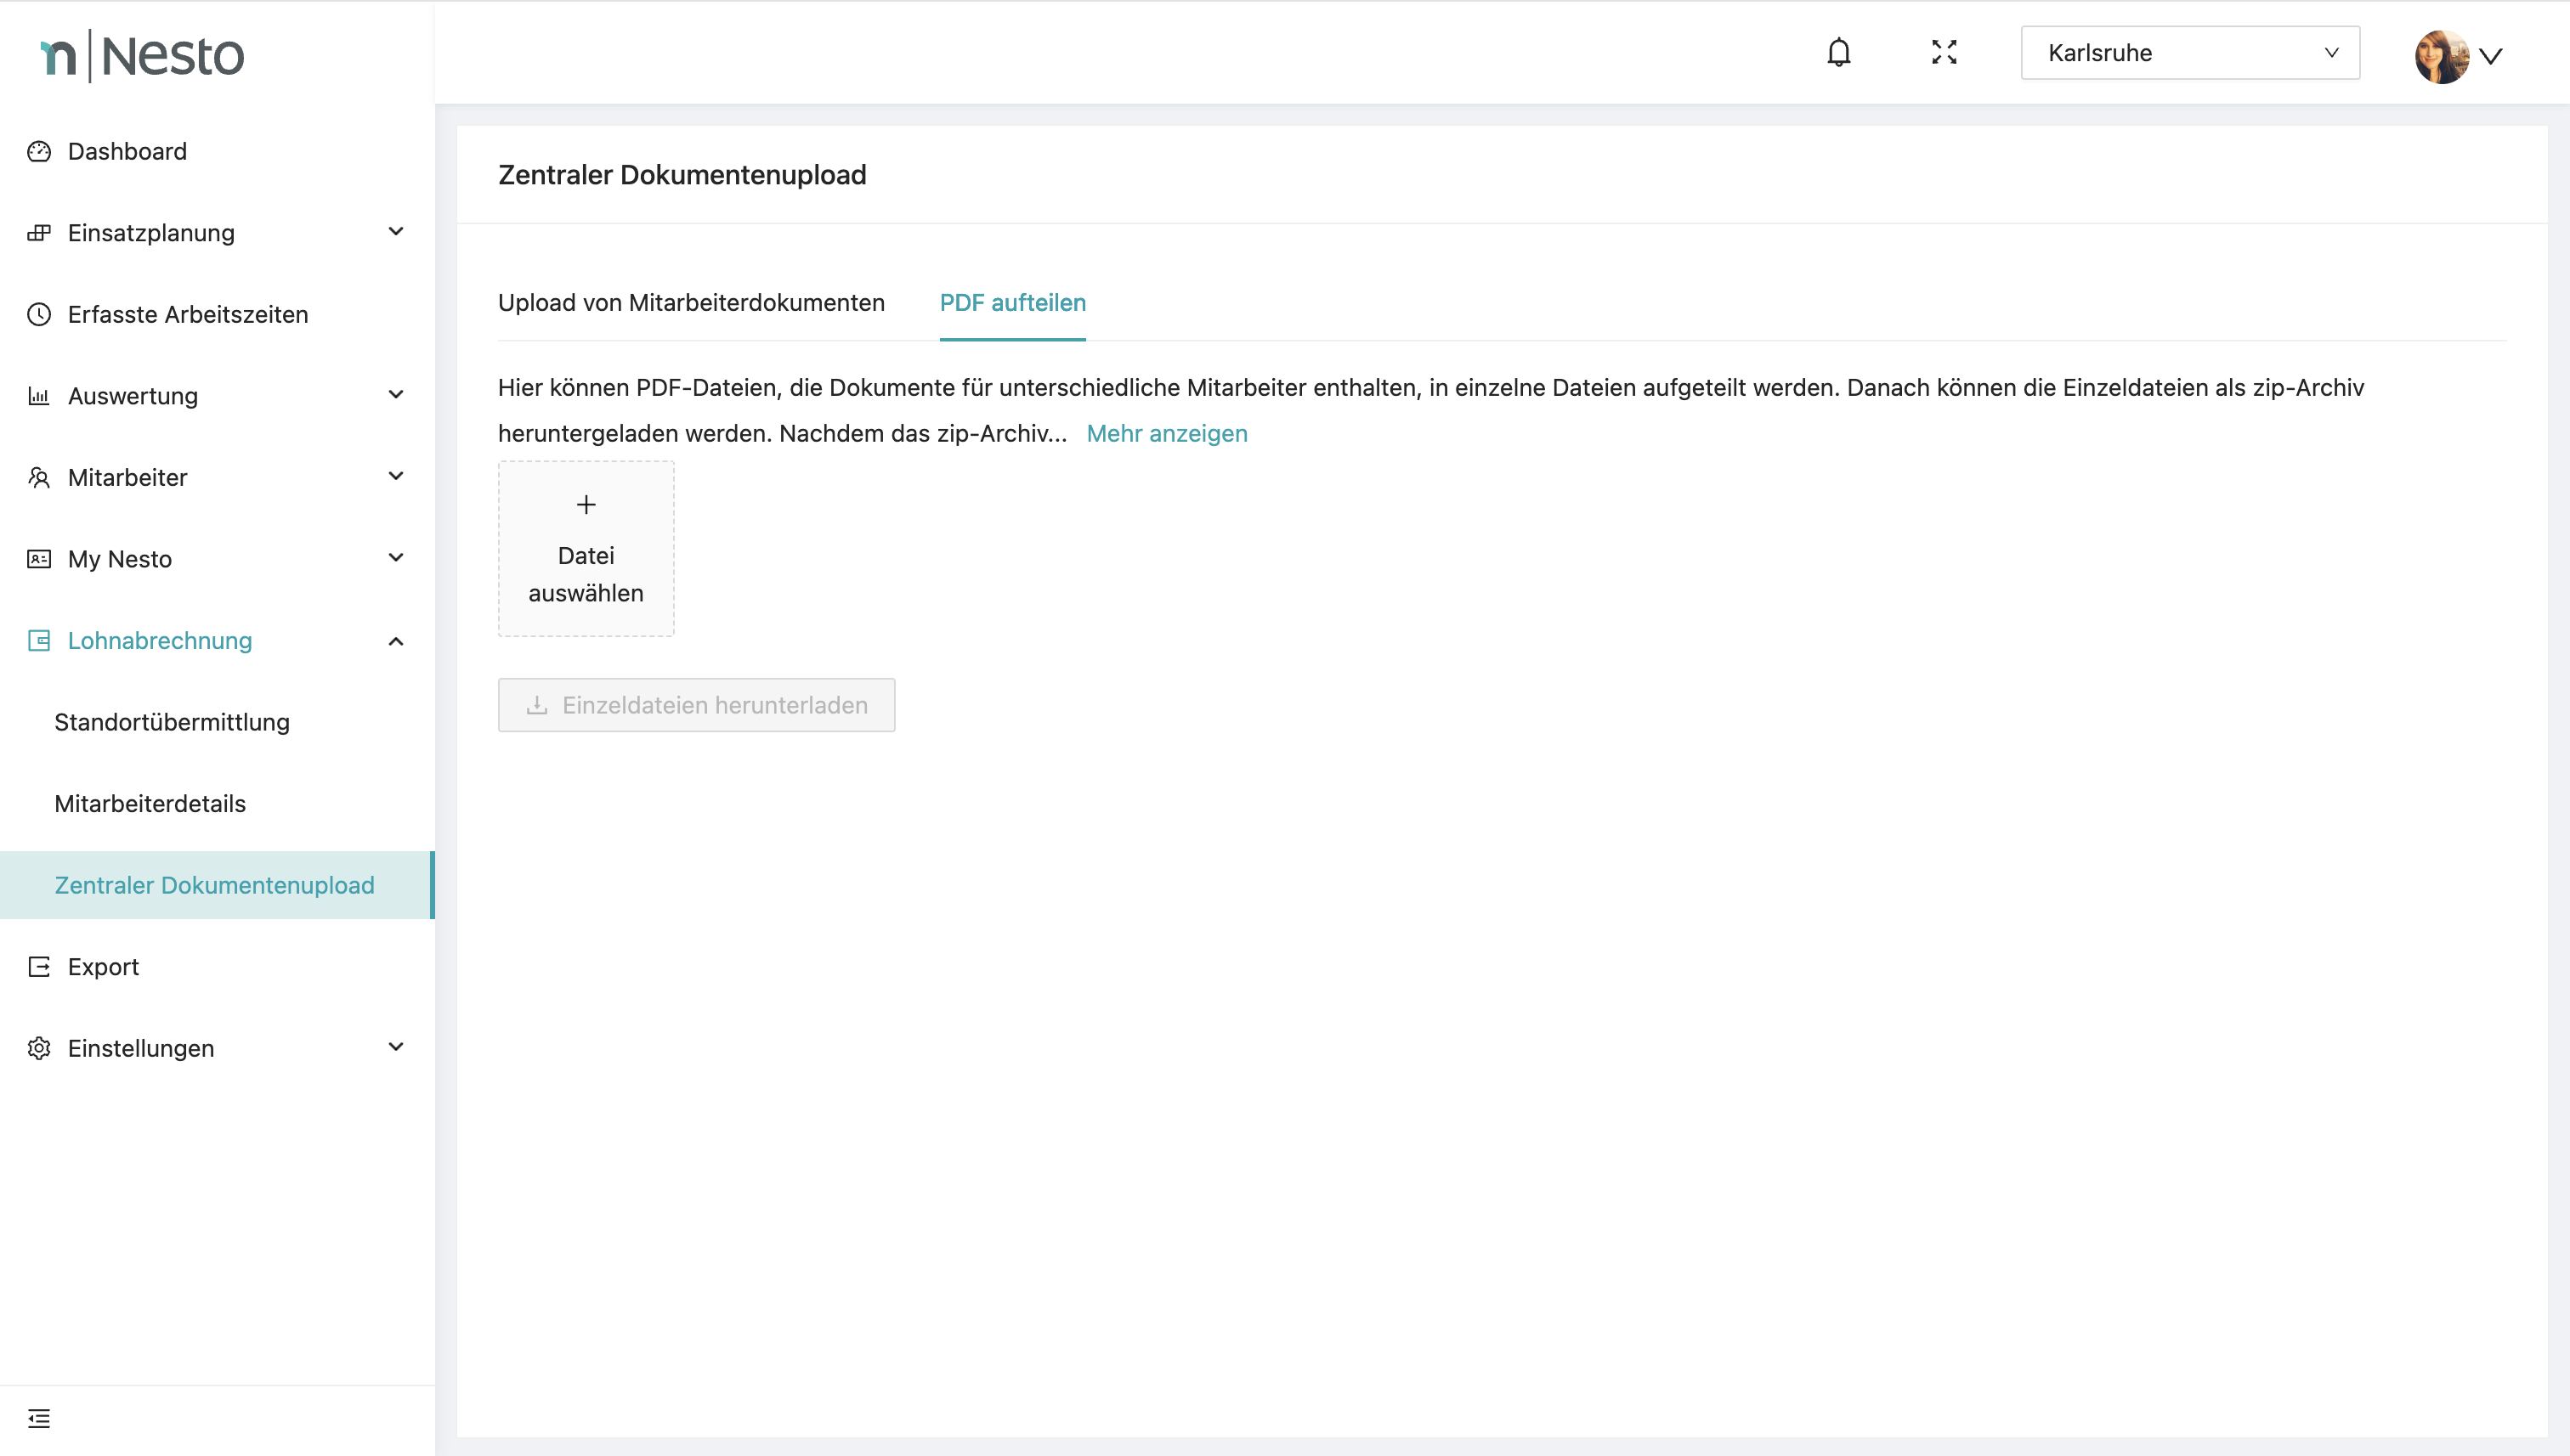Open Mitarbeiterdetails in the sidebar

(x=150, y=804)
